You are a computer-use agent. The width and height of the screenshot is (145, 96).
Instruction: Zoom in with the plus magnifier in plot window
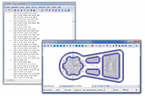[48, 46]
